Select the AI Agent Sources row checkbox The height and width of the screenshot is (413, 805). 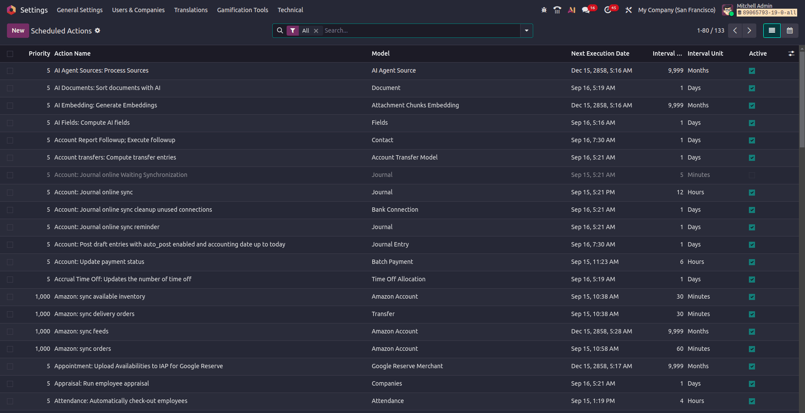[10, 71]
